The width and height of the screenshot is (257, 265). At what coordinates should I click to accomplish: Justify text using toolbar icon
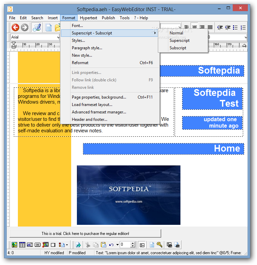(x=210, y=27)
